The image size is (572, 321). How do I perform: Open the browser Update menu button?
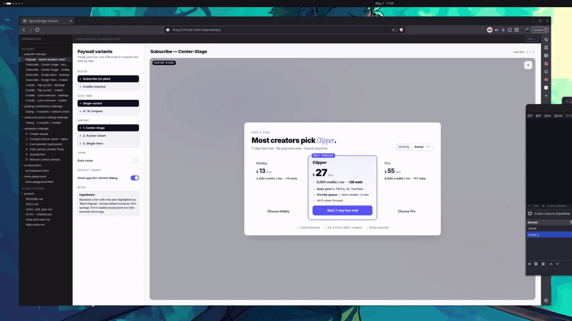tap(540, 30)
